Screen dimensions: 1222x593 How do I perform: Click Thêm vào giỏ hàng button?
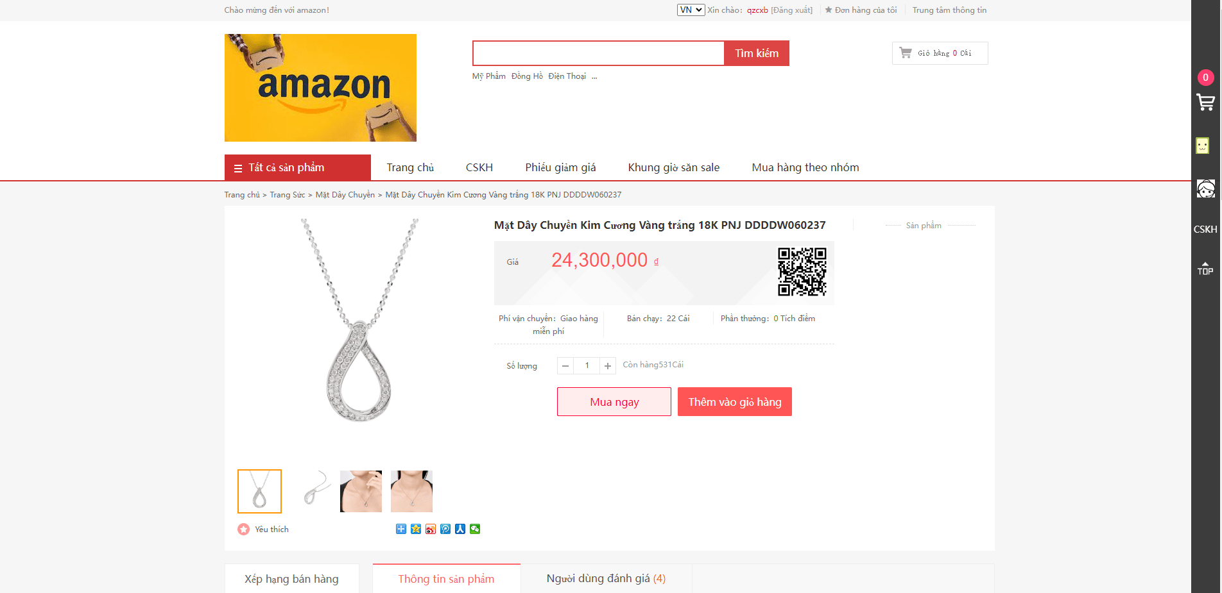[x=735, y=402]
